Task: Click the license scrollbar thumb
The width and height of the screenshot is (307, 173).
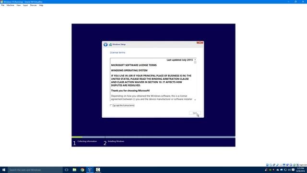Action: tap(195, 62)
